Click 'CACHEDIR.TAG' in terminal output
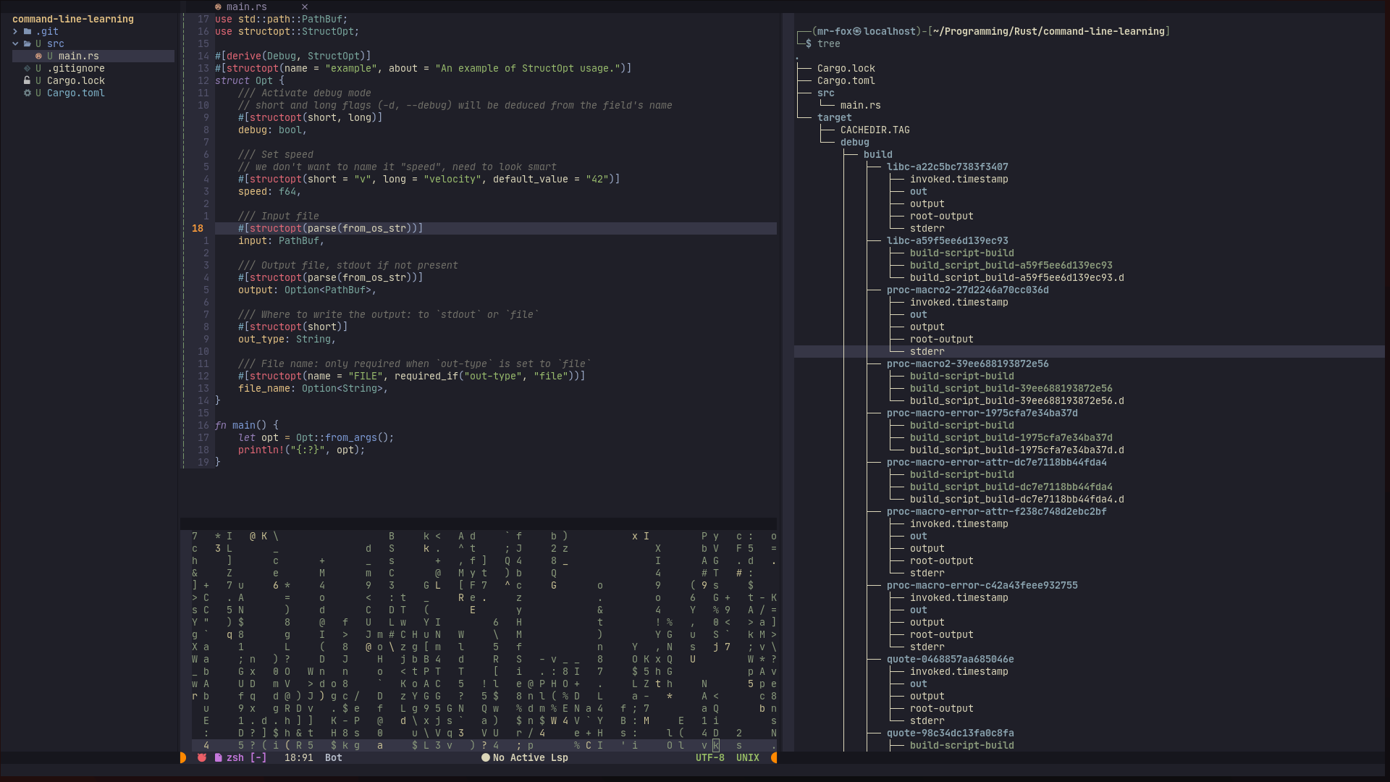1390x782 pixels. (875, 130)
